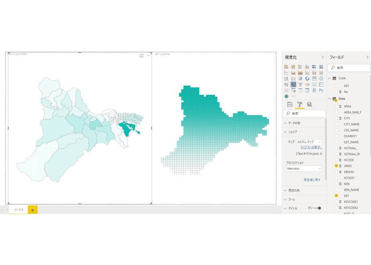The height and width of the screenshot is (265, 371).
Task: Select the waterfall chart visual
Action: pos(286,79)
